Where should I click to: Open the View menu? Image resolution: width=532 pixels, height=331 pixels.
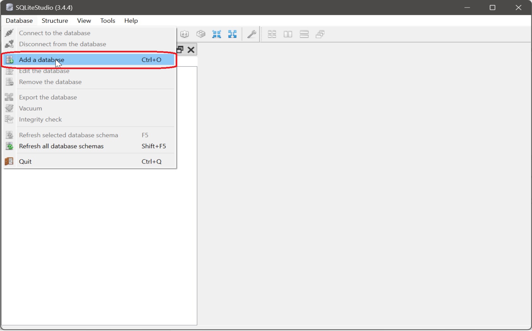(84, 21)
